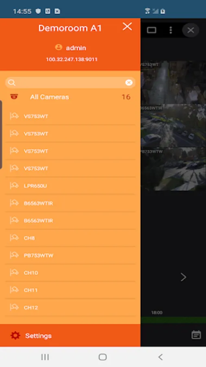The width and height of the screenshot is (206, 367).
Task: Tap the Android home button
Action: click(x=103, y=357)
